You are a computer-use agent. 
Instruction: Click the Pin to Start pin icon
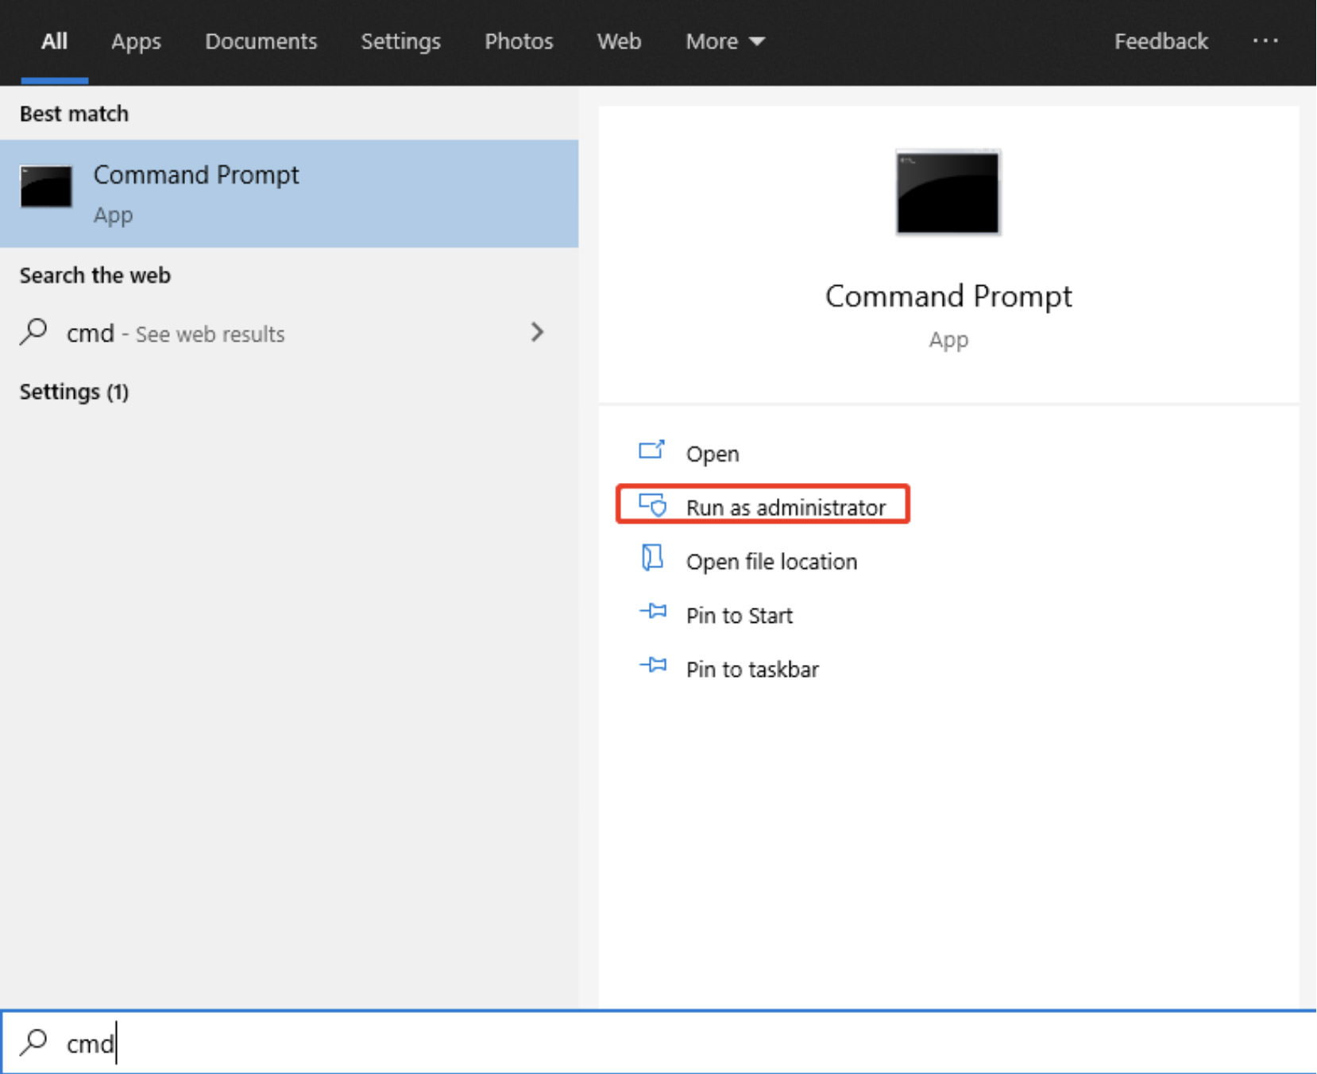653,612
